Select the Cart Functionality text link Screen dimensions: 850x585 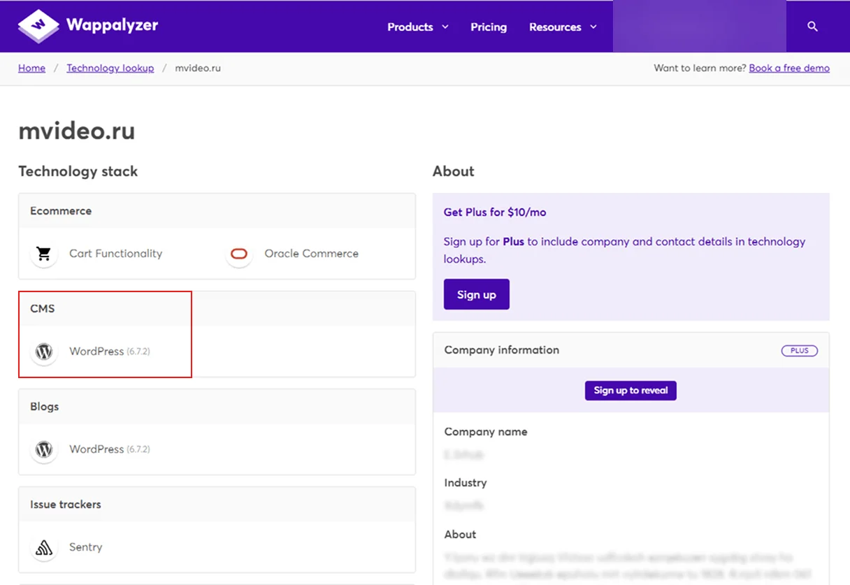pyautogui.click(x=115, y=254)
